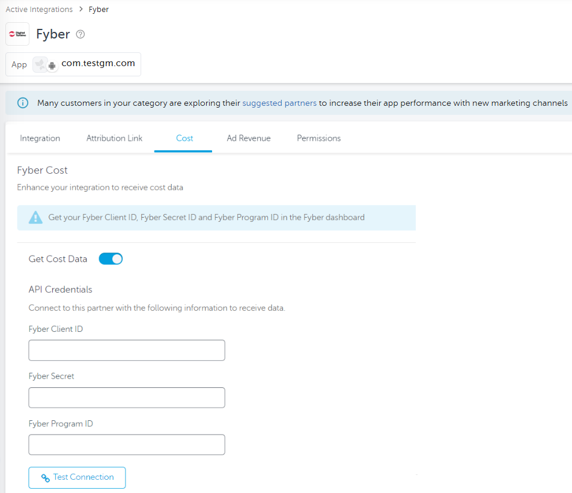Select the Cost tab

(184, 138)
